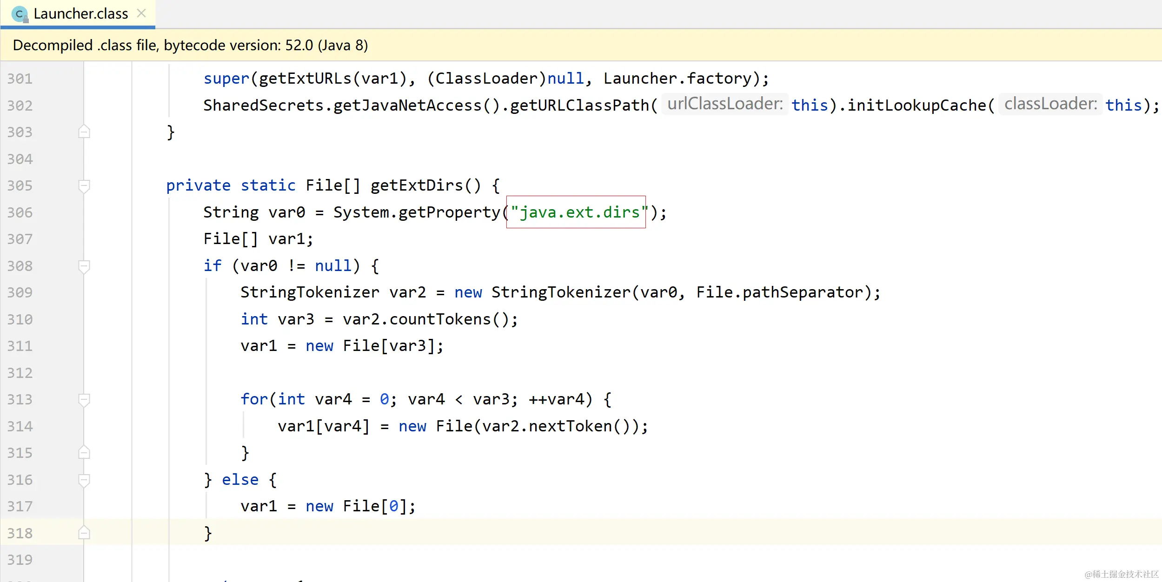Click the getExtURLs call on line 301

point(305,79)
